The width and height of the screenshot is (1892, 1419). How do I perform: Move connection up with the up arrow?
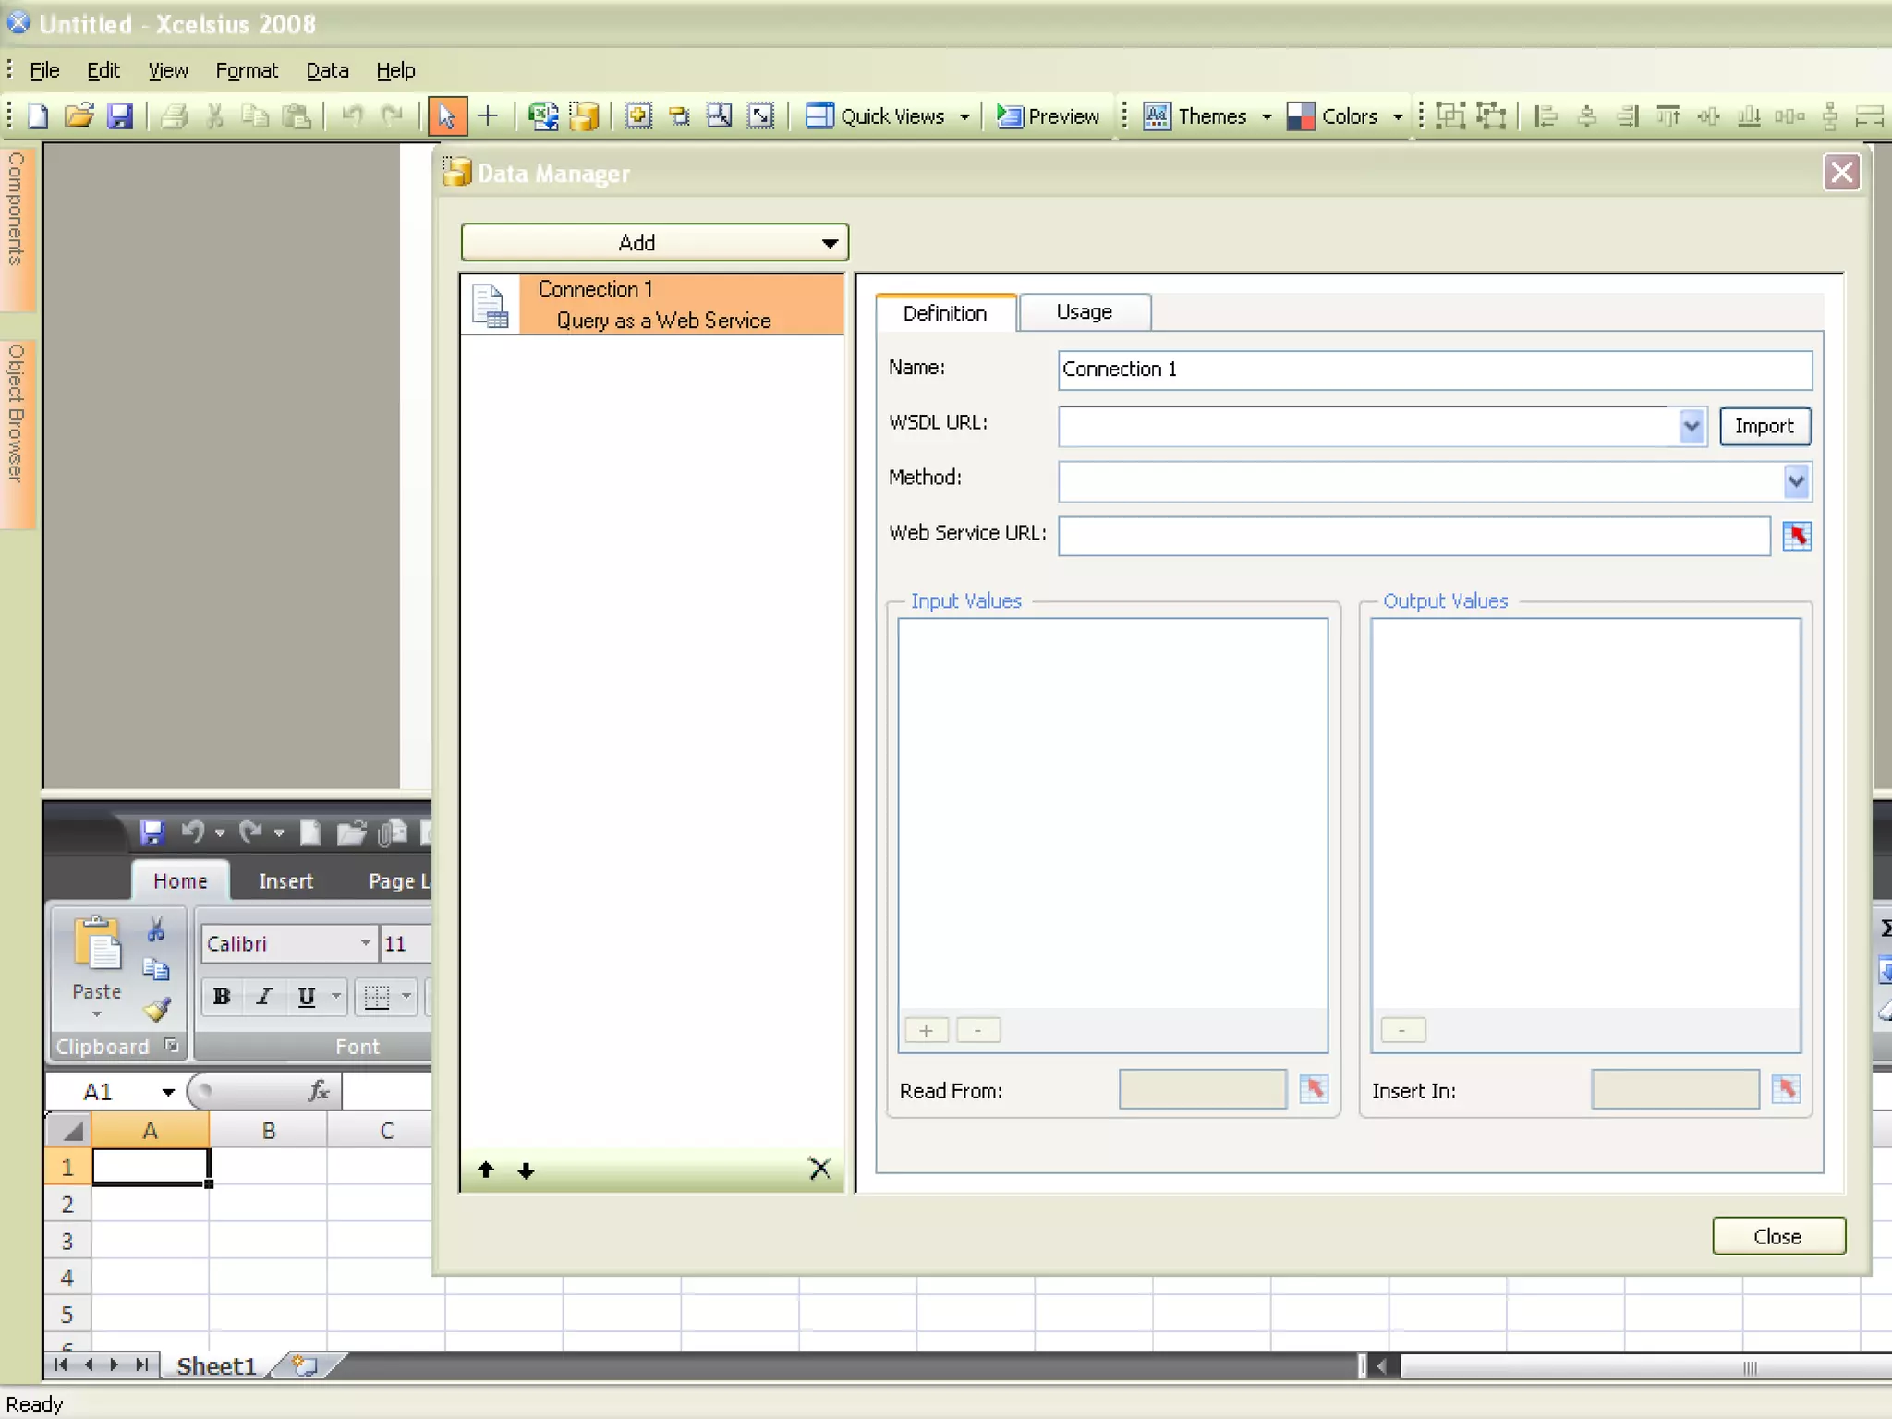click(486, 1170)
